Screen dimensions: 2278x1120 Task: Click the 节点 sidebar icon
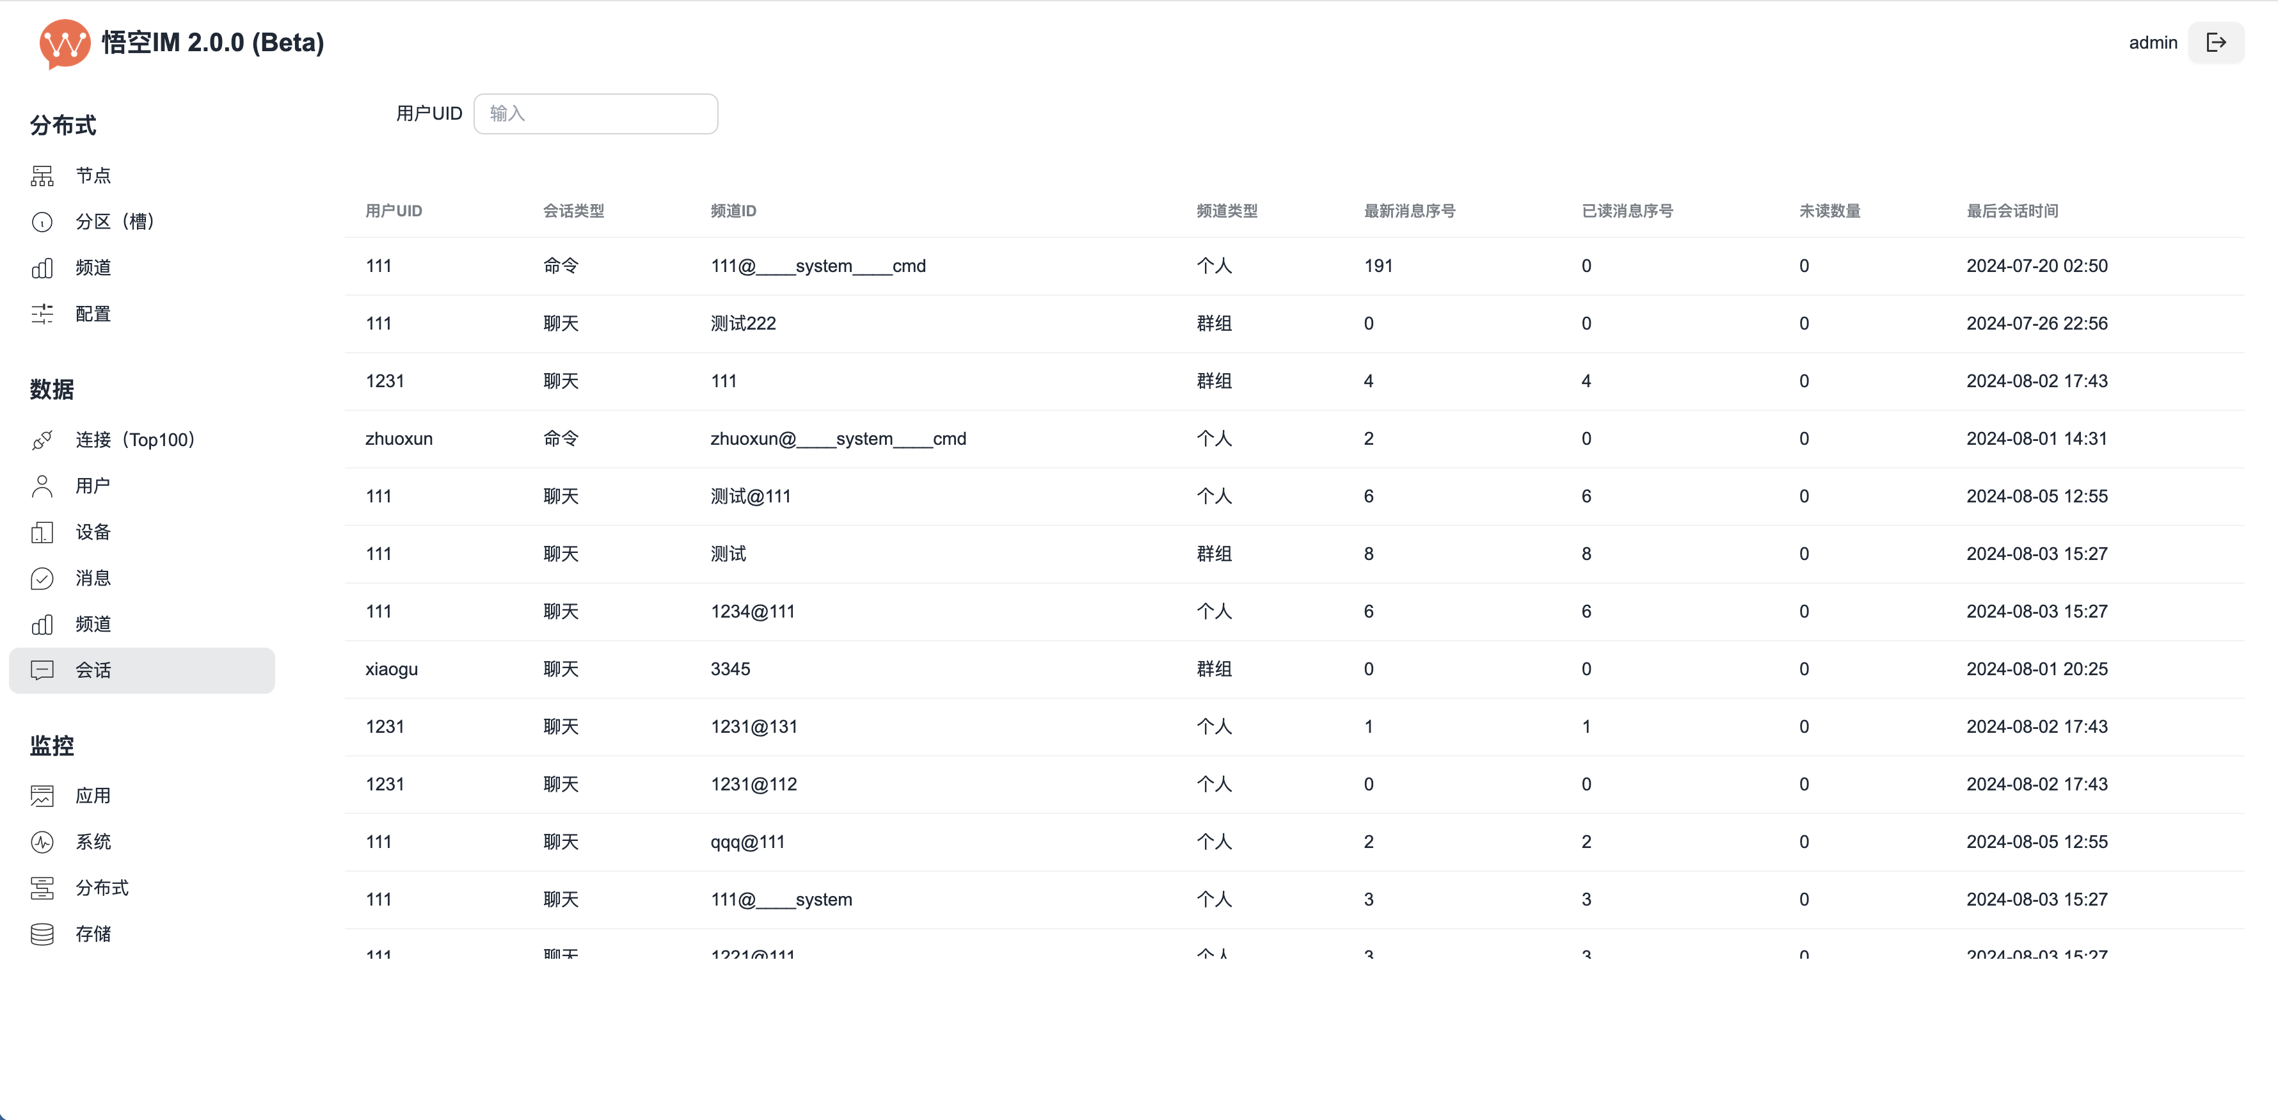(x=42, y=176)
